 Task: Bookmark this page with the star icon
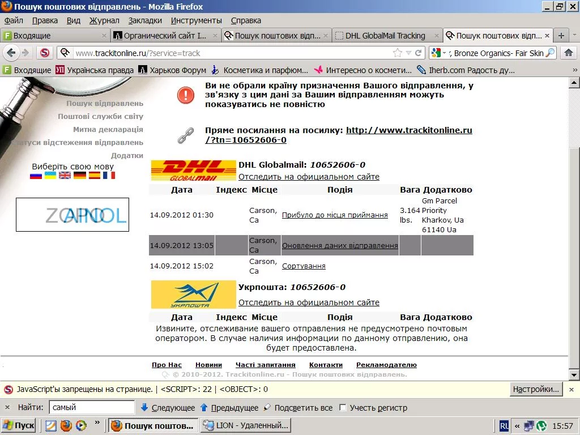(398, 53)
